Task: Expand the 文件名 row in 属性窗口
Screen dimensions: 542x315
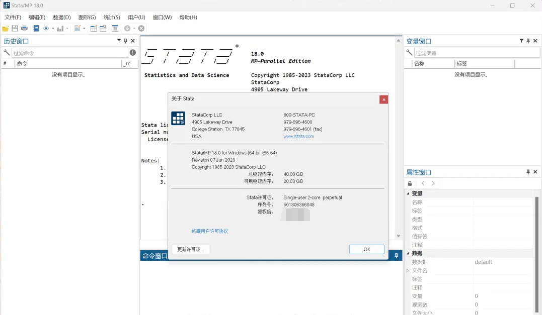Action: tap(408, 271)
